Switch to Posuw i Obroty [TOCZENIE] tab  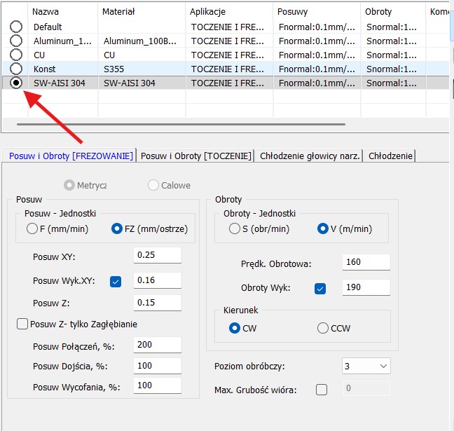(x=195, y=156)
